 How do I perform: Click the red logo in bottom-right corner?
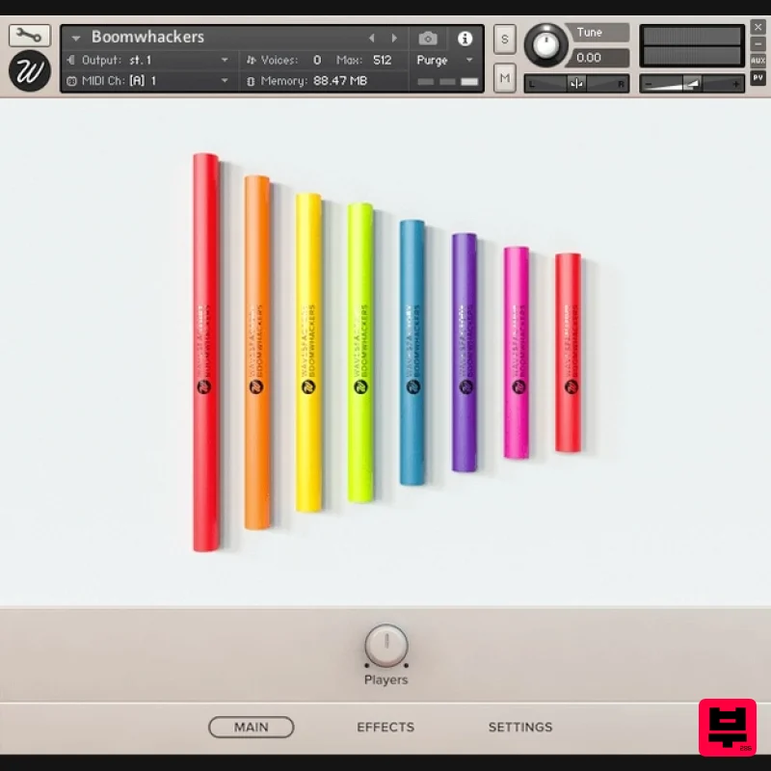point(729,729)
